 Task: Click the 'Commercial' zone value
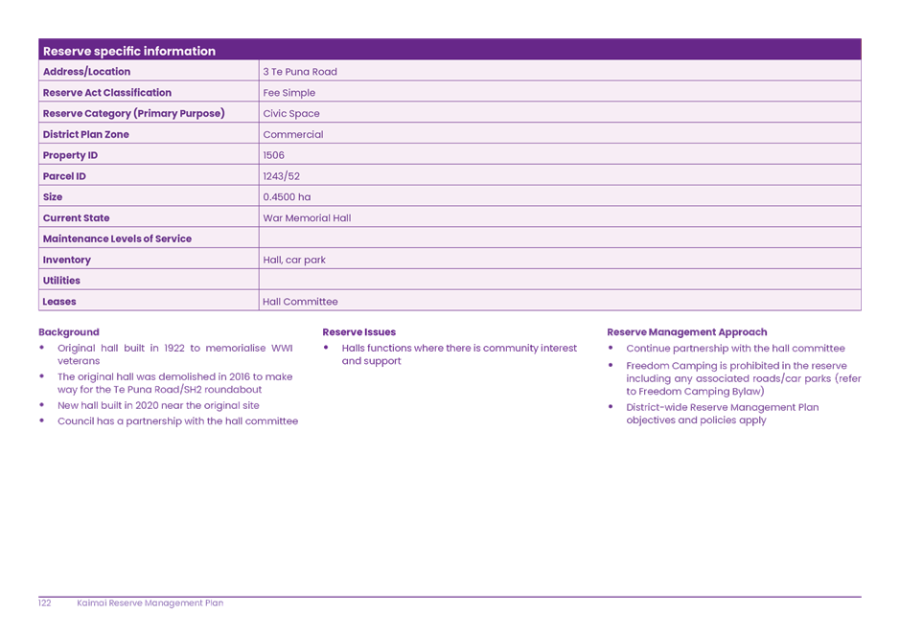[293, 135]
